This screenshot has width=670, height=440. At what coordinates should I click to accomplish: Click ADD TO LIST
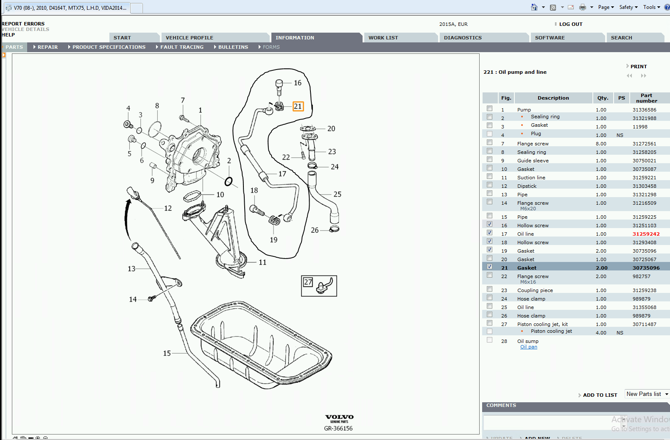[x=600, y=395]
